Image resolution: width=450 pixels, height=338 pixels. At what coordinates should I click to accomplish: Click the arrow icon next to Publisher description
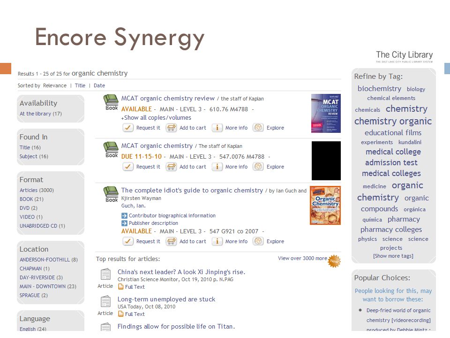pos(124,223)
